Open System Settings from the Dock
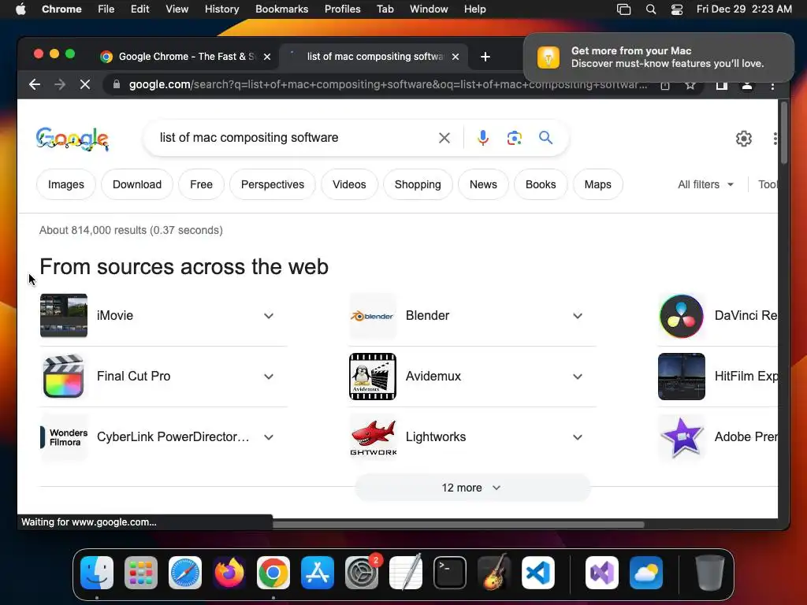 coord(362,573)
